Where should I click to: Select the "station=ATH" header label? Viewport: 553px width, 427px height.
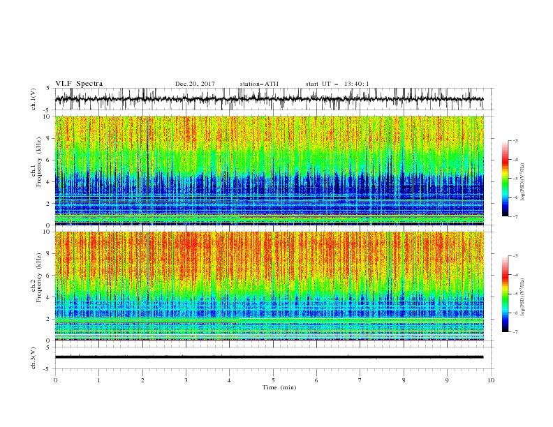[x=259, y=84]
